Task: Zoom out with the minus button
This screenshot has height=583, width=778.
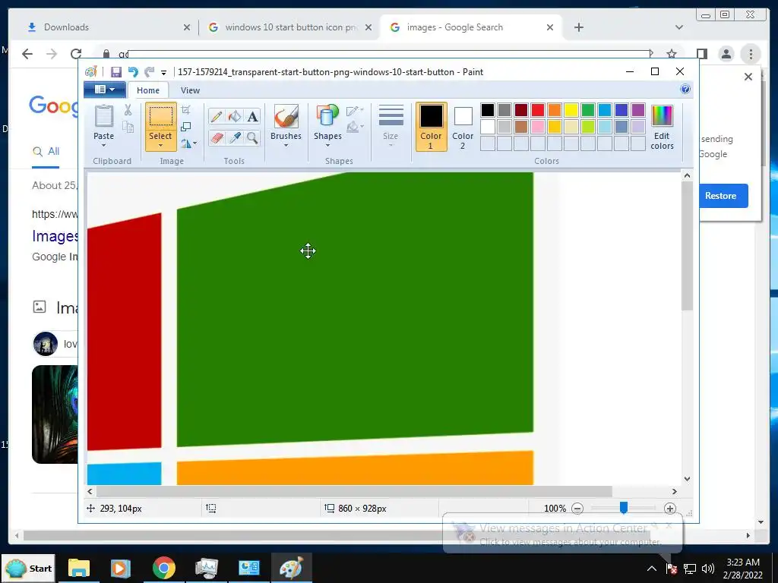Action: [x=577, y=508]
